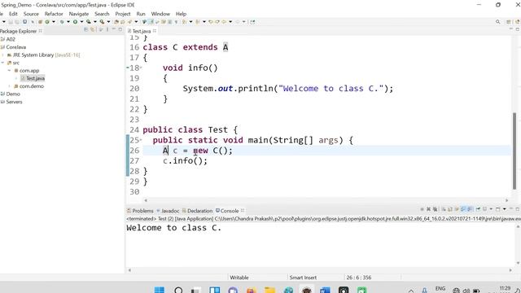Open the Navigate menu
This screenshot has width=521, height=293.
click(x=79, y=14)
